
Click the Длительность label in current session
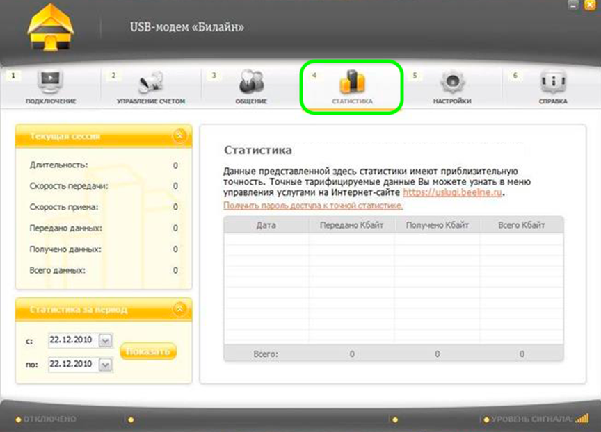click(58, 165)
